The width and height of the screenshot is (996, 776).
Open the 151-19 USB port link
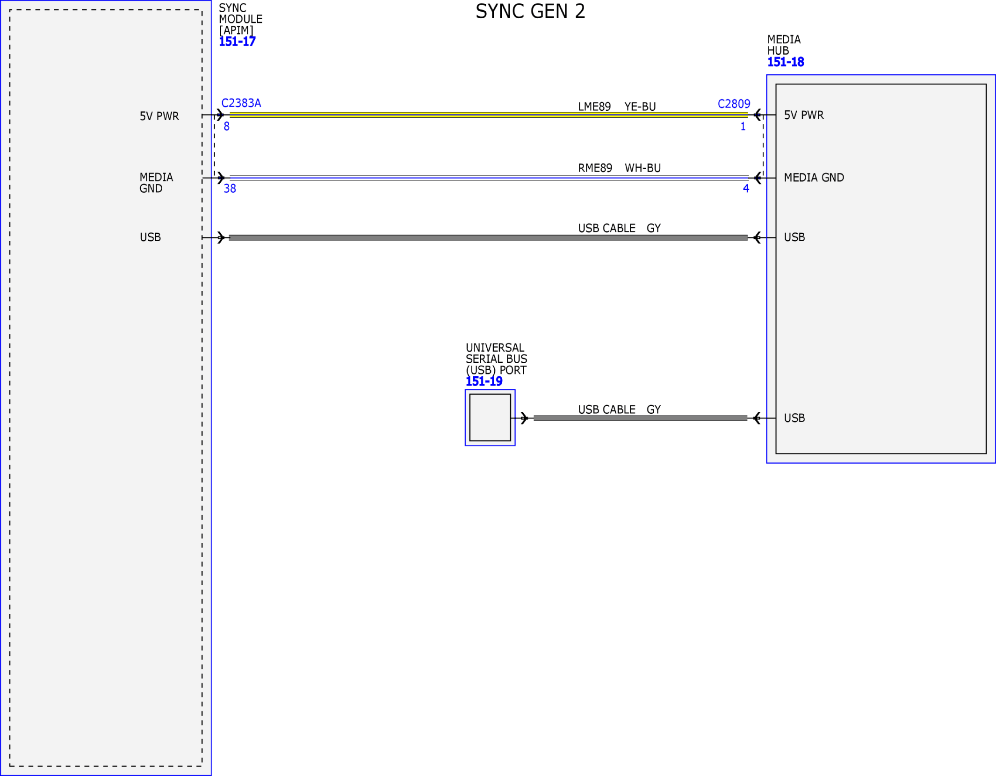coord(484,381)
